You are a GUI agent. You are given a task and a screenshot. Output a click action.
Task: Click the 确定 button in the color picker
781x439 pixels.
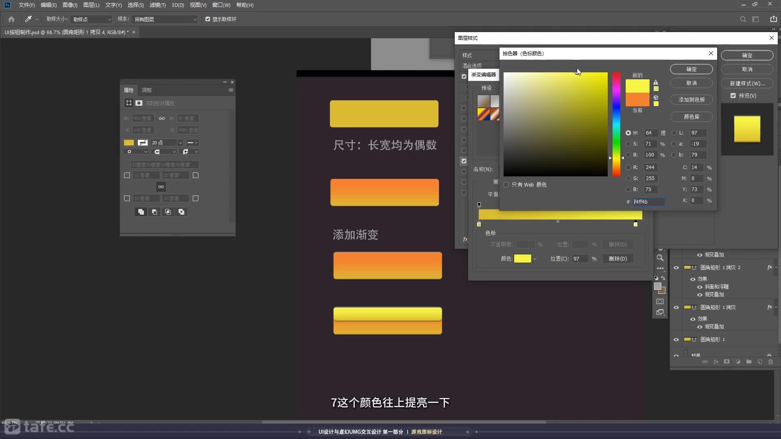tap(691, 69)
